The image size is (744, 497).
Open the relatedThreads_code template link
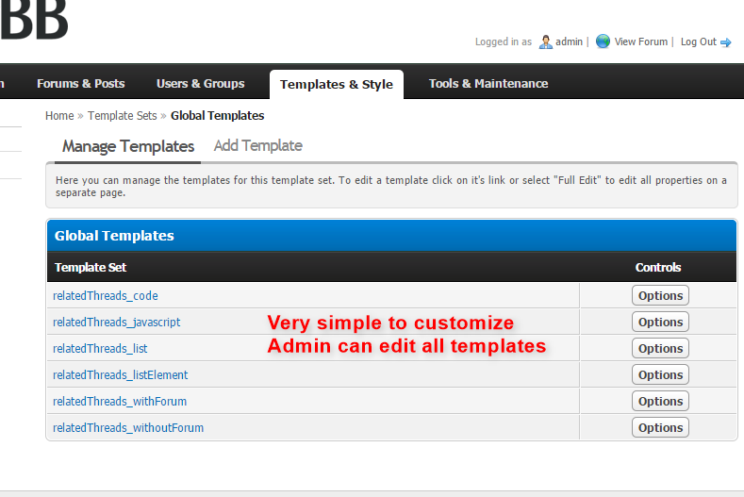click(106, 295)
